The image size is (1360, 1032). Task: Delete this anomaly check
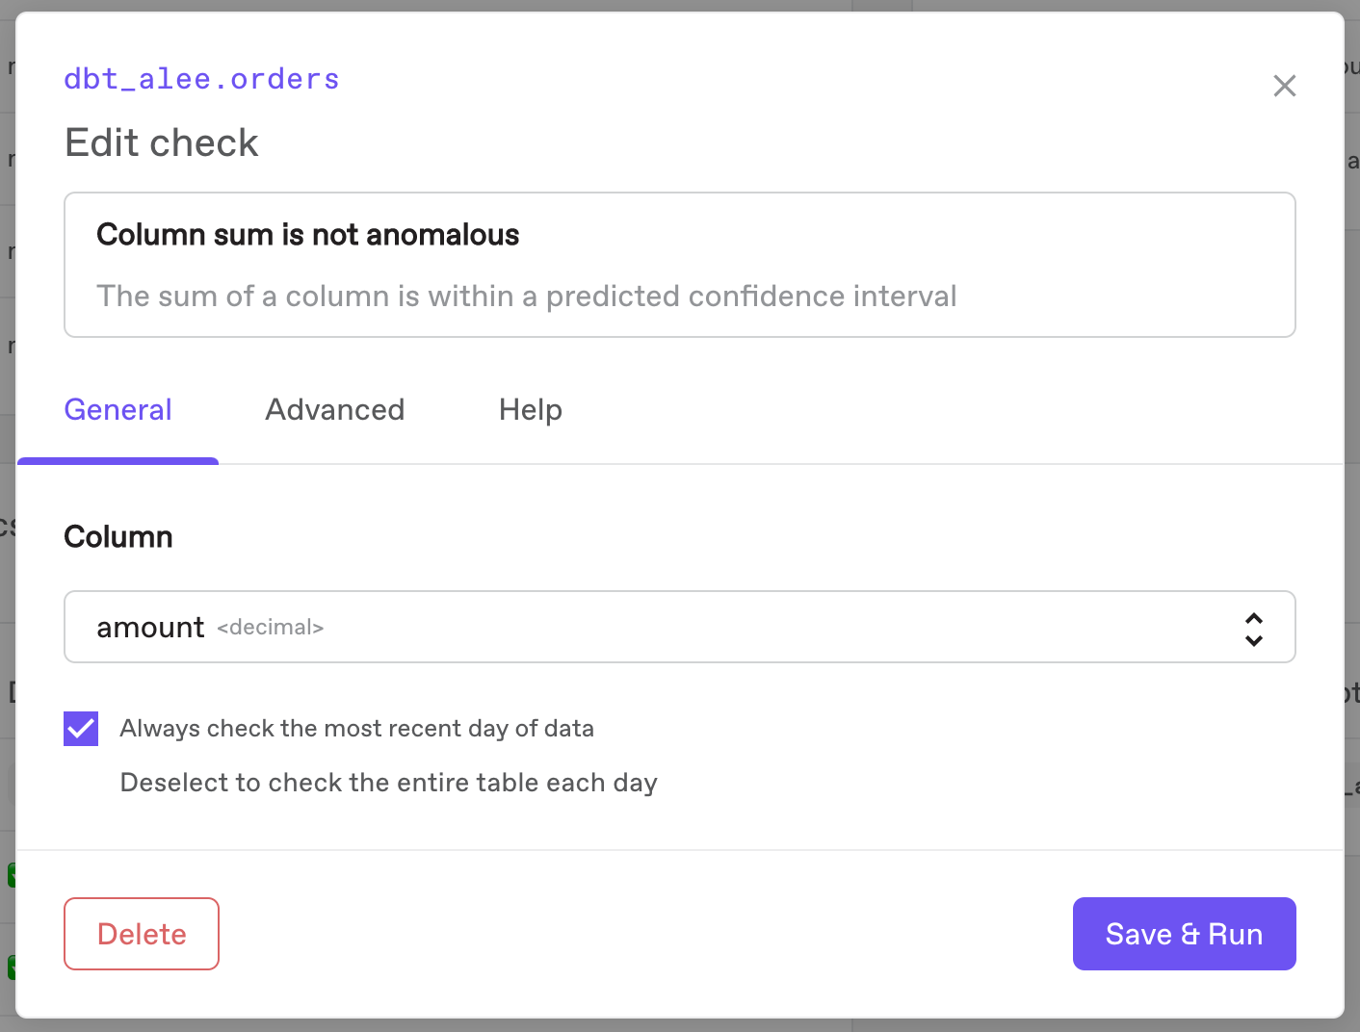(x=141, y=933)
